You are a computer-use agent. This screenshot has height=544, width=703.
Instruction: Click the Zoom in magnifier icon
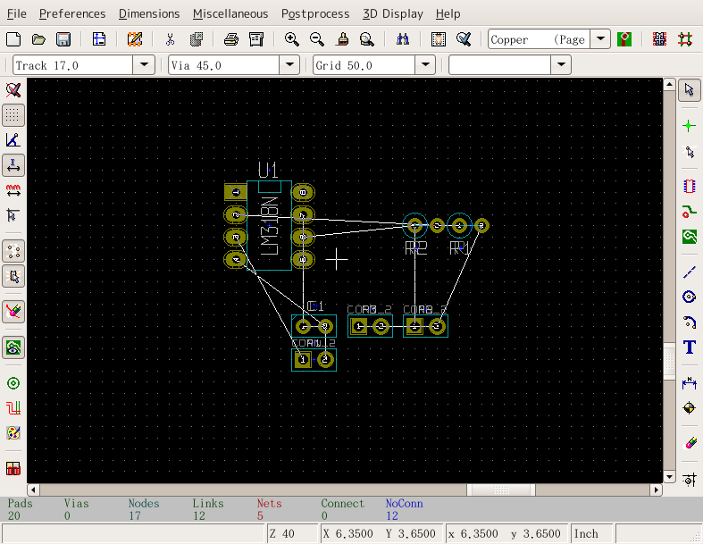[291, 39]
